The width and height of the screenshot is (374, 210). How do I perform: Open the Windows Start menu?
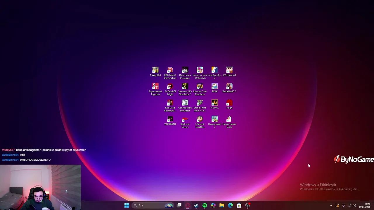tap(127, 205)
